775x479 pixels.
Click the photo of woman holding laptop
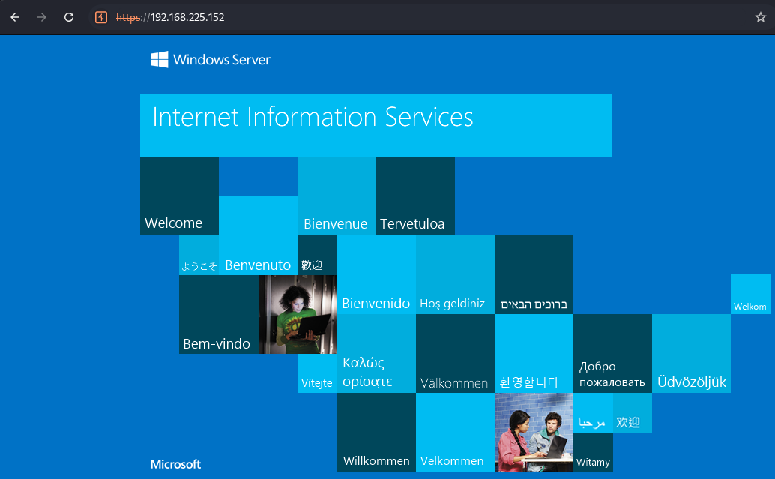tap(298, 314)
